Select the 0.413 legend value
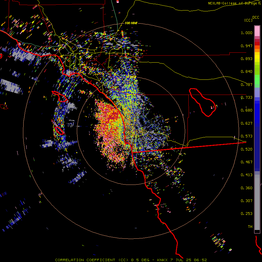This screenshot has width=262, height=262. click(x=247, y=175)
